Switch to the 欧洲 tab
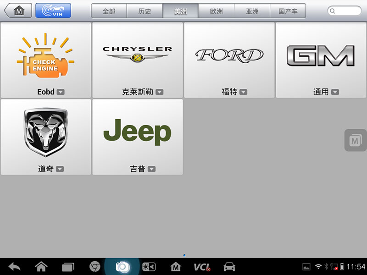The width and height of the screenshot is (367, 275). pyautogui.click(x=216, y=11)
